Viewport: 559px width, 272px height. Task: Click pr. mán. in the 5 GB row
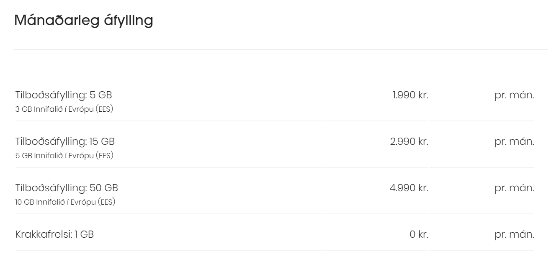514,95
